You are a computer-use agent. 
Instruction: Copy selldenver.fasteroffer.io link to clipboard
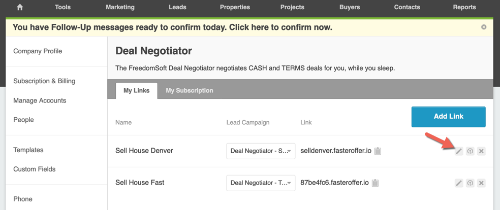(378, 151)
